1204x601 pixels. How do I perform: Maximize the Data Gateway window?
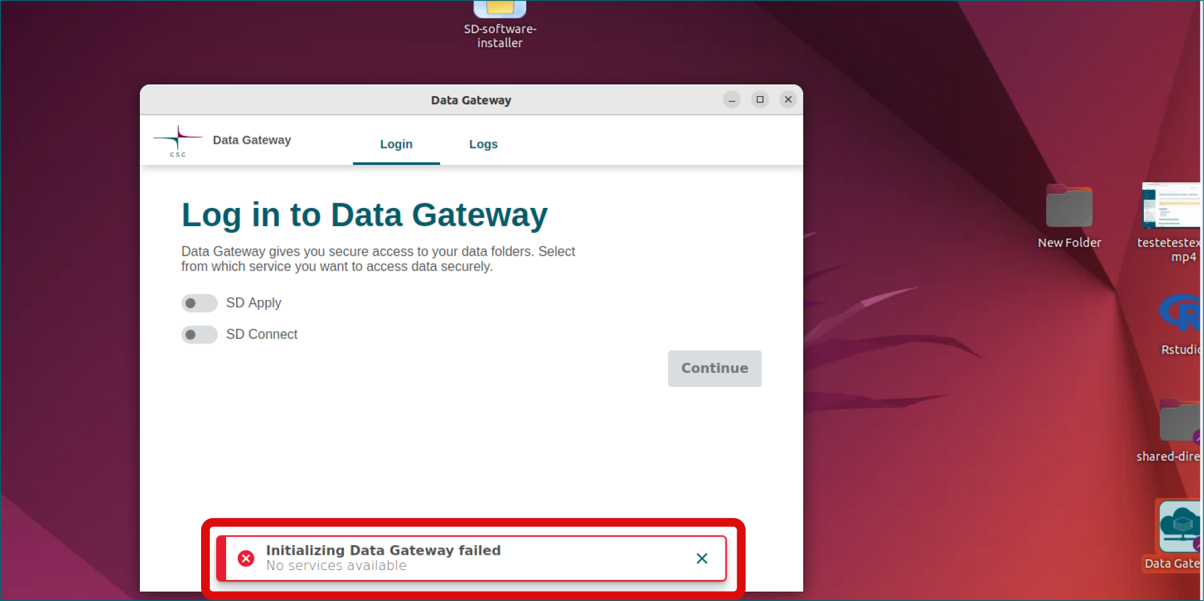coord(759,99)
